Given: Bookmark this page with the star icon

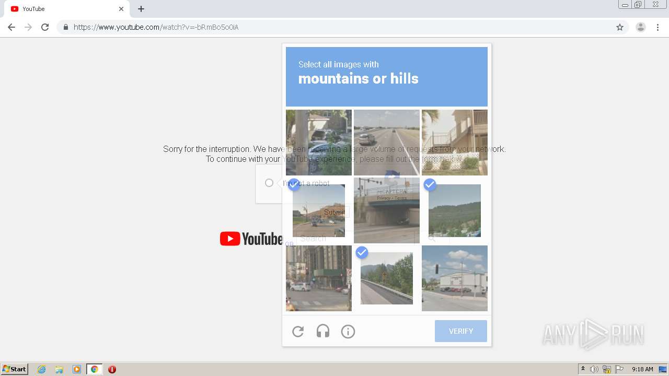Looking at the screenshot, I should [620, 27].
